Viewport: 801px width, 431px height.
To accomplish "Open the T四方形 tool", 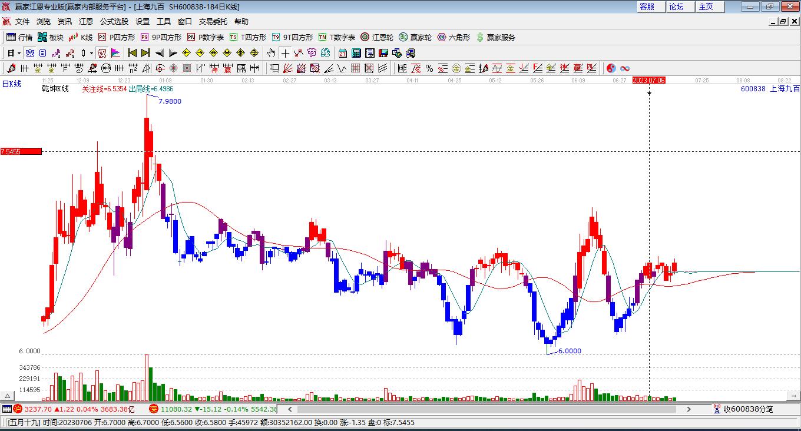I will pyautogui.click(x=248, y=37).
